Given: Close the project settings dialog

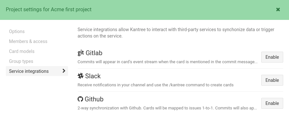Looking at the screenshot, I should (278, 10).
